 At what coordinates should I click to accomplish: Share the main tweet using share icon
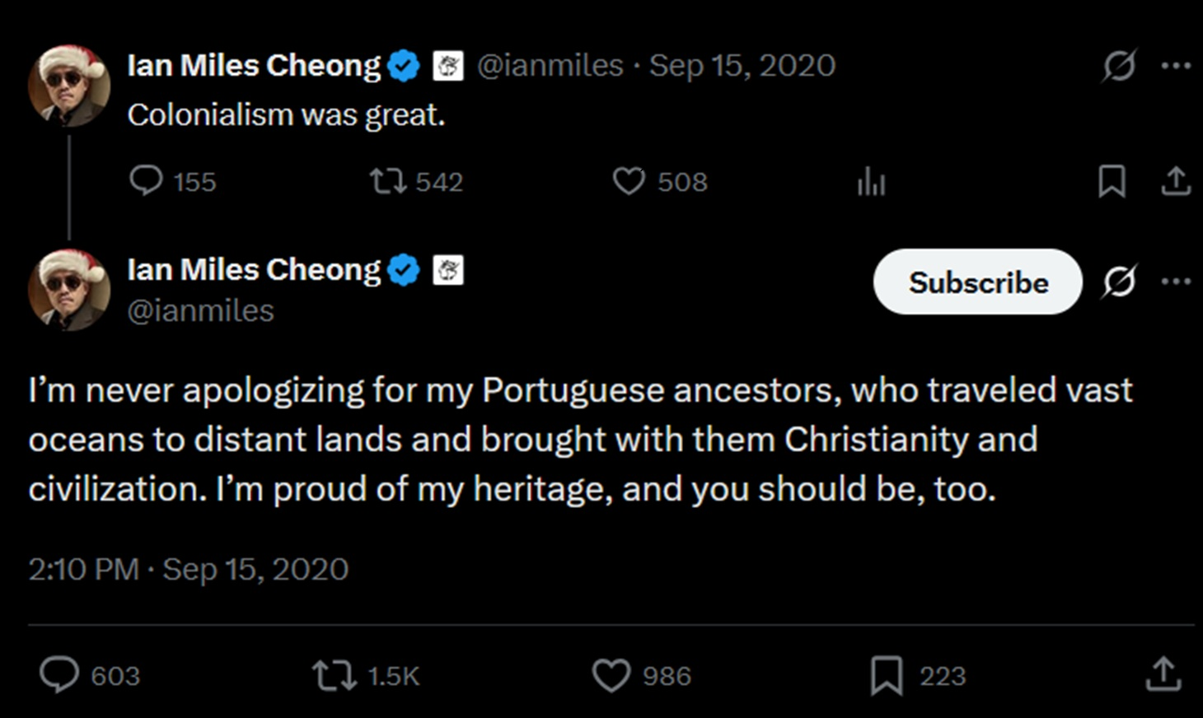tap(1163, 674)
